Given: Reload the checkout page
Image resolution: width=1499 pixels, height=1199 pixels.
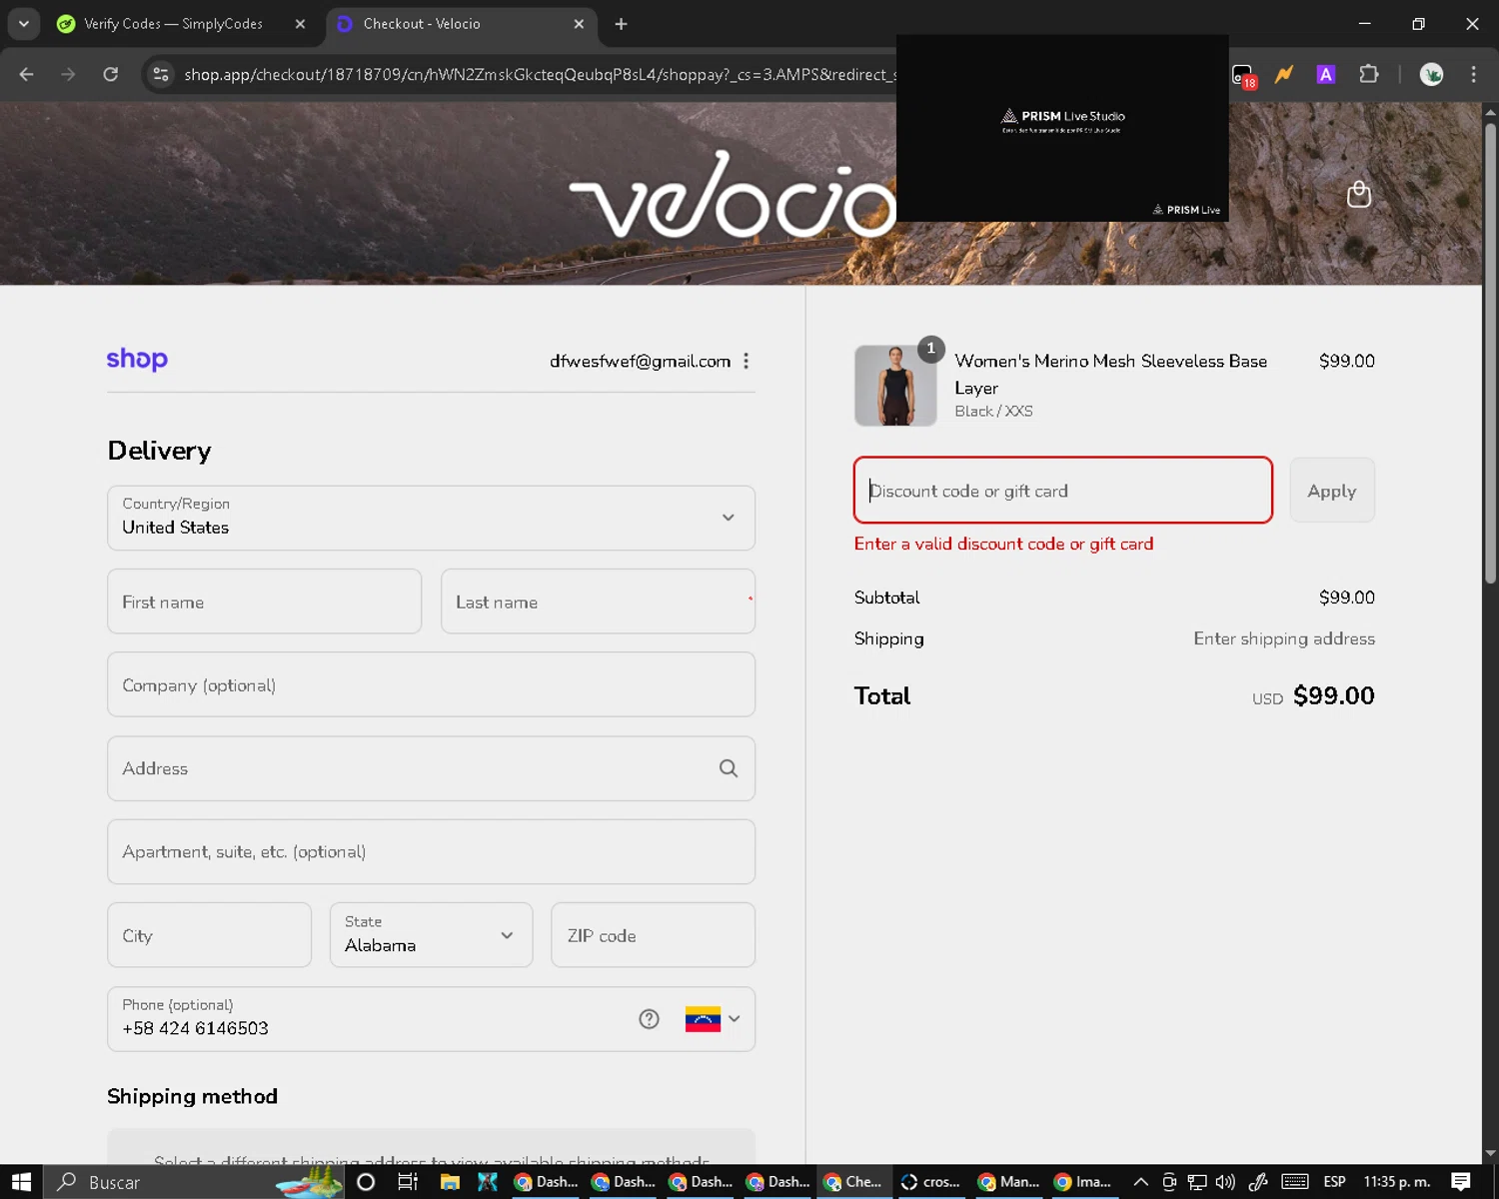Looking at the screenshot, I should pyautogui.click(x=111, y=74).
